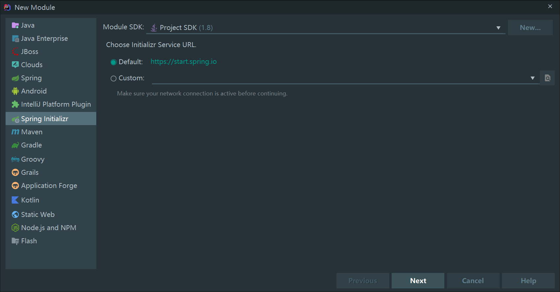The image size is (560, 292).
Task: Click the Static Web globe icon
Action: pos(15,215)
